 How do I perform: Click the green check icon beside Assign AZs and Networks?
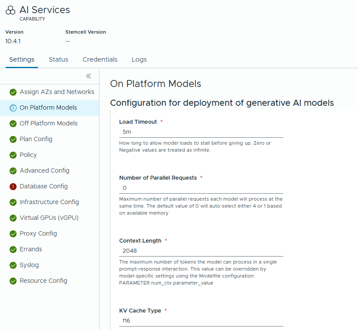tap(13, 92)
